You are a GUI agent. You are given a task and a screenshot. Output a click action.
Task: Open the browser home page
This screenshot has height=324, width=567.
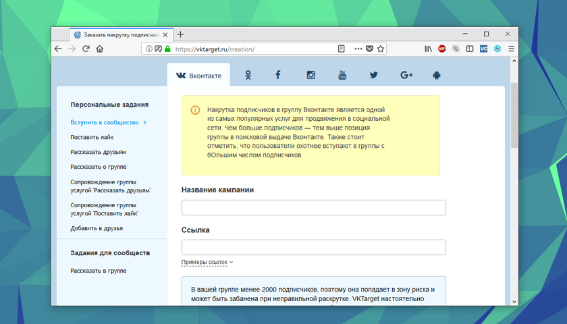coord(100,49)
